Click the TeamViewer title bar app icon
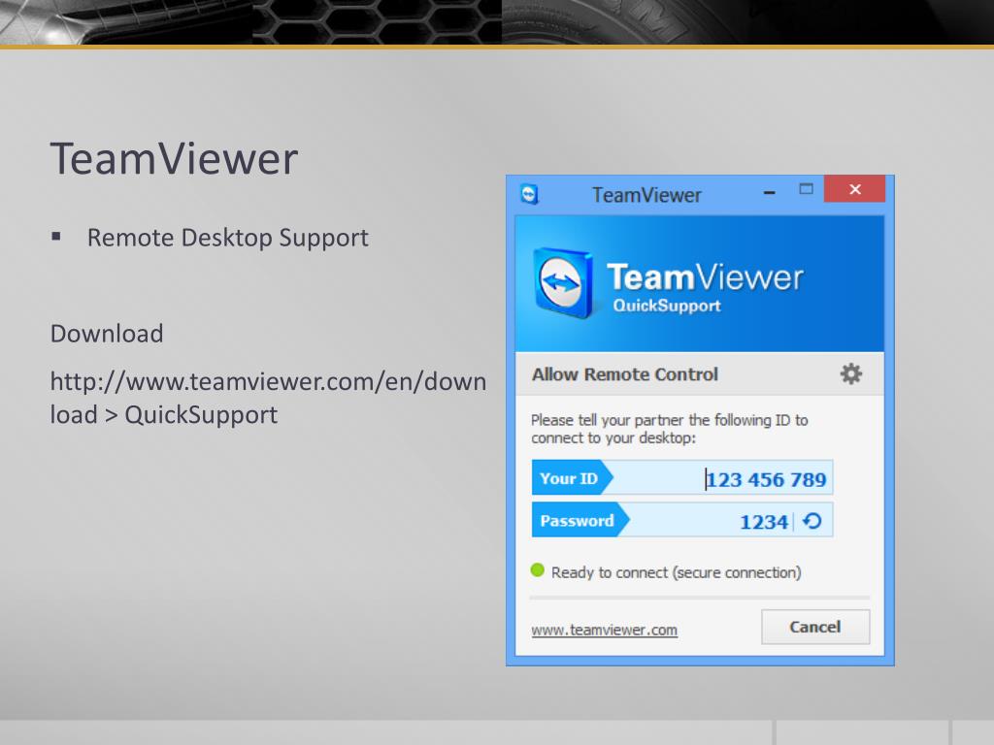Screen dimensions: 994x745 tap(529, 194)
